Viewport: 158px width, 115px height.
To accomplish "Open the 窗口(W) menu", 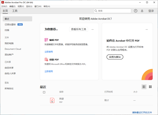I will (x=38, y=6).
